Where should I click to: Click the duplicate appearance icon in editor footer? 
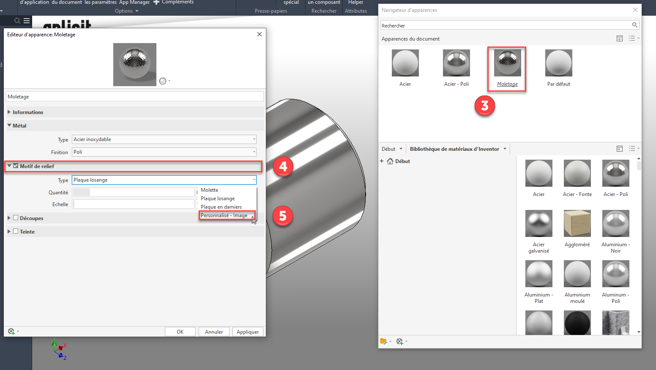click(11, 332)
